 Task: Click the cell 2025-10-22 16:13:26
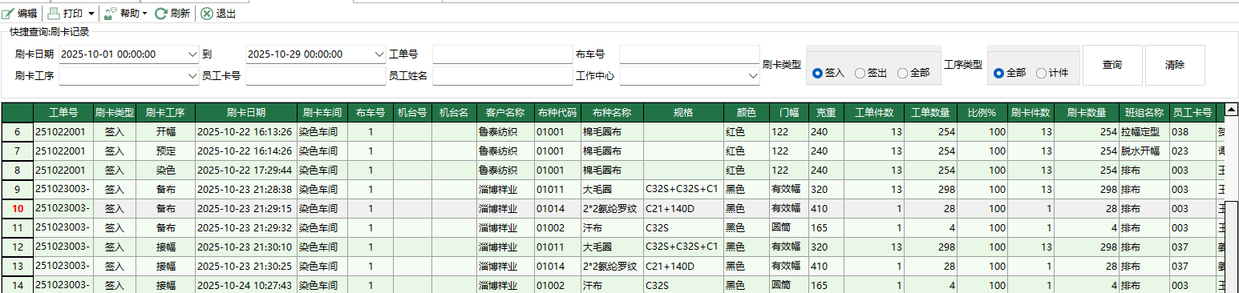(246, 131)
